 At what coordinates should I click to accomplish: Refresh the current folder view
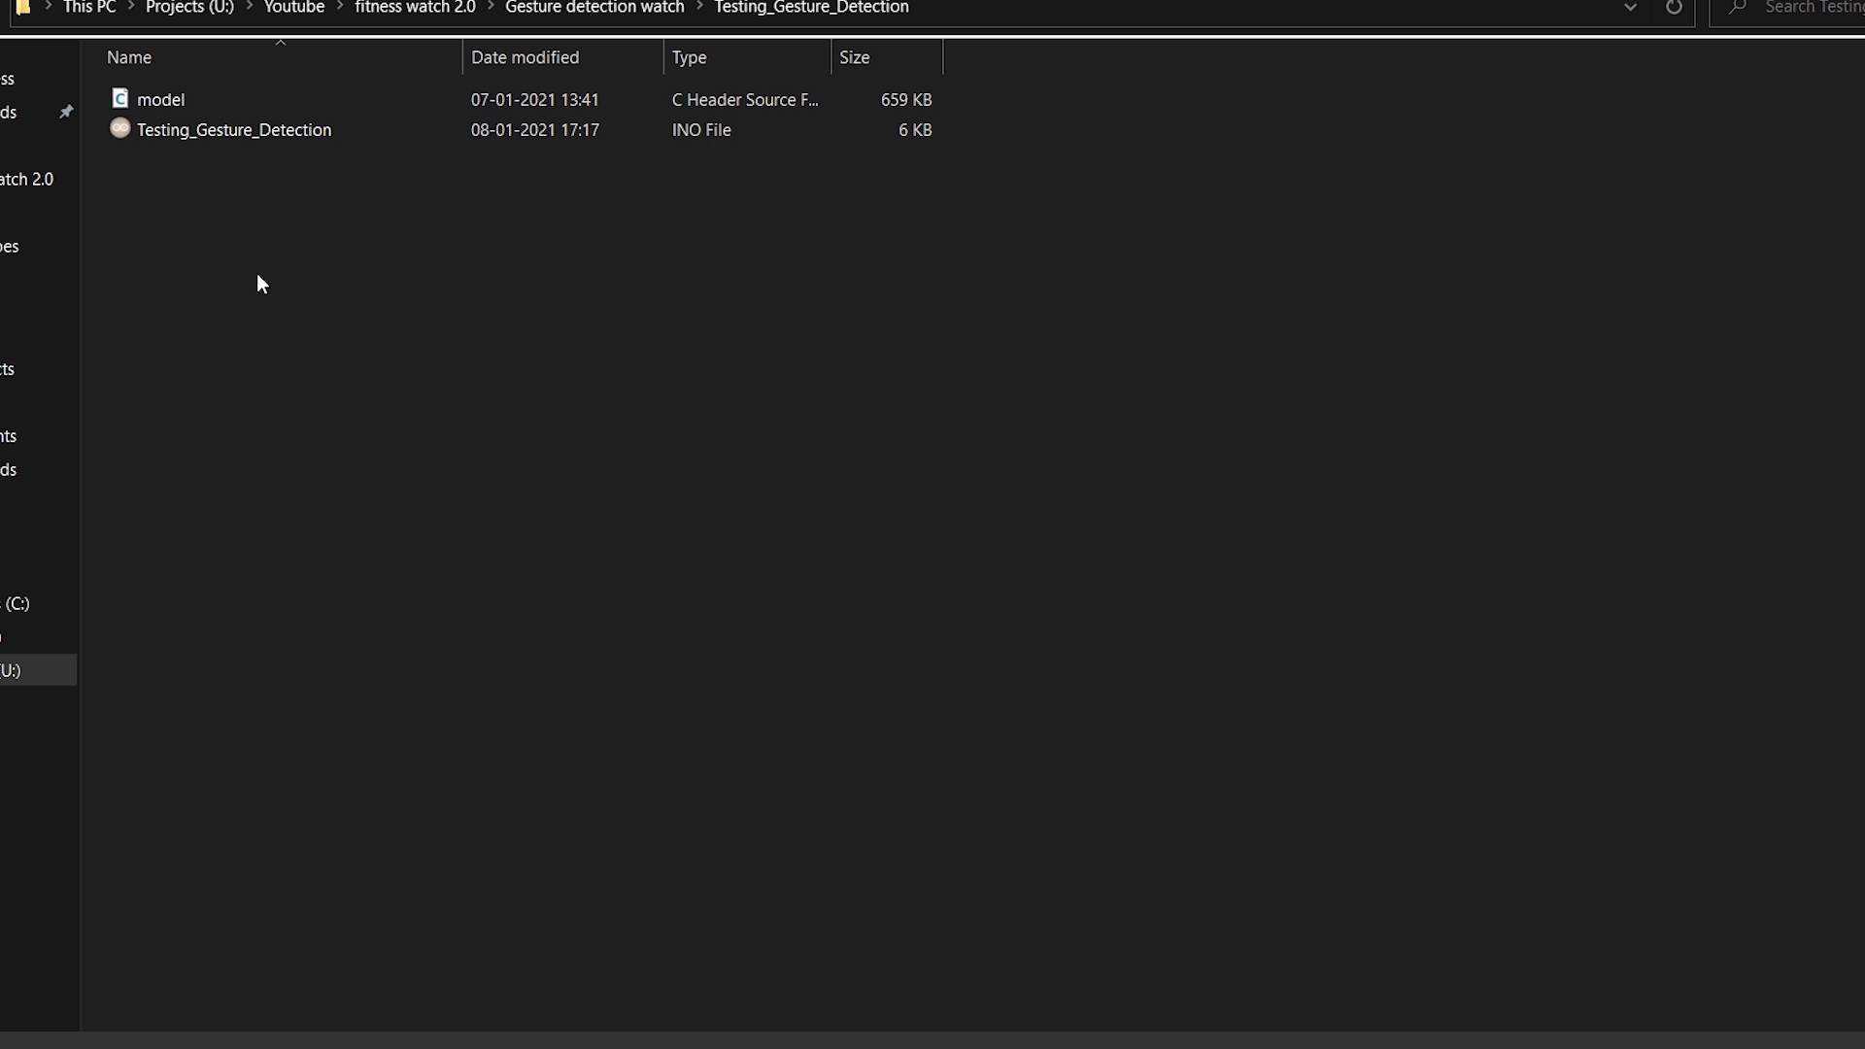click(x=1674, y=8)
